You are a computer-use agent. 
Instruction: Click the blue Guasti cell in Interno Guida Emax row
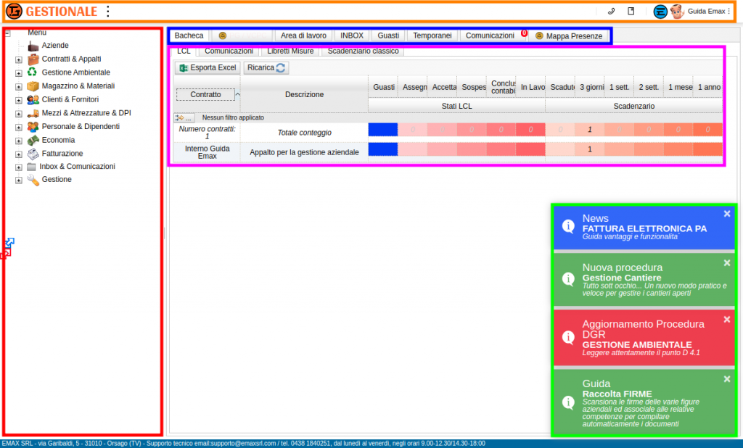tap(383, 149)
